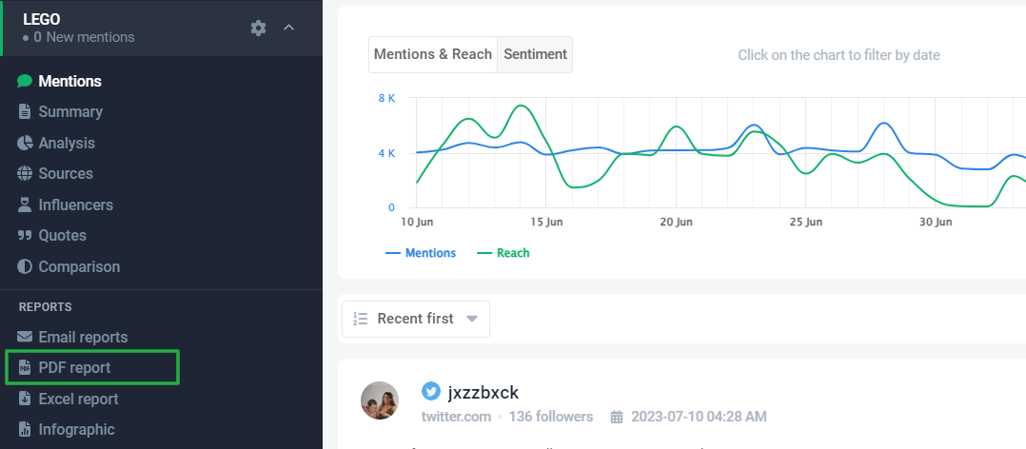Viewport: 1026px width, 449px height.
Task: Click the Influencers person icon
Action: point(25,205)
